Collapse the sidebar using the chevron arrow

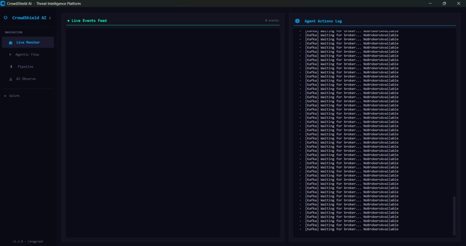(x=50, y=18)
